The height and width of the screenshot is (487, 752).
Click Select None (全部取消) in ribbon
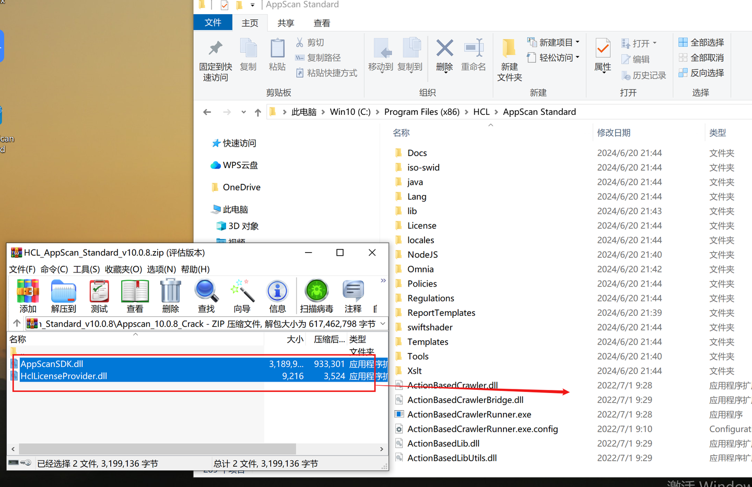(x=701, y=57)
